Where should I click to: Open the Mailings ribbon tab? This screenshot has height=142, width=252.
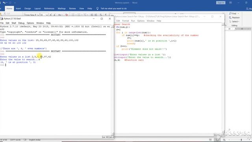(62, 9)
